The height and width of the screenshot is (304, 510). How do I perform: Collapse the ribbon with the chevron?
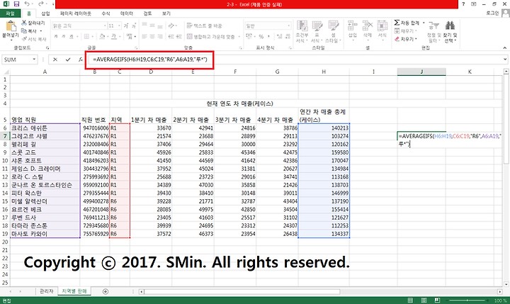(505, 48)
